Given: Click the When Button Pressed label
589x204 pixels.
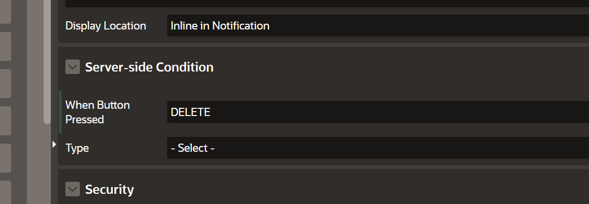Looking at the screenshot, I should point(97,112).
